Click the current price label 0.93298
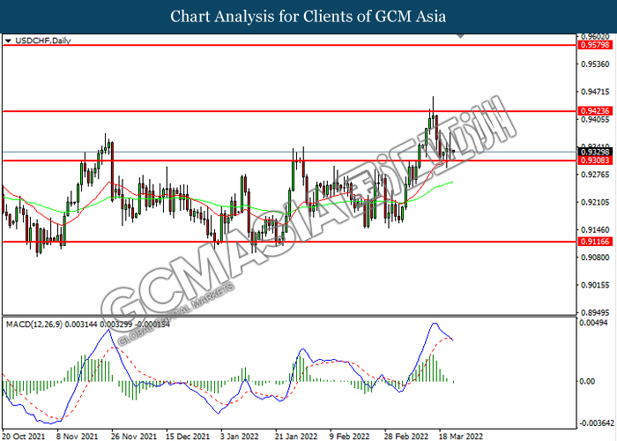 (x=595, y=152)
